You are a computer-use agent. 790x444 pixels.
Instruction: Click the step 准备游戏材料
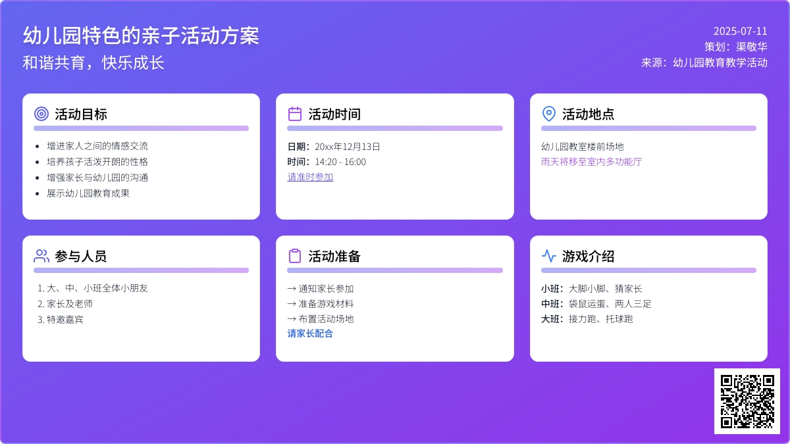(x=321, y=304)
